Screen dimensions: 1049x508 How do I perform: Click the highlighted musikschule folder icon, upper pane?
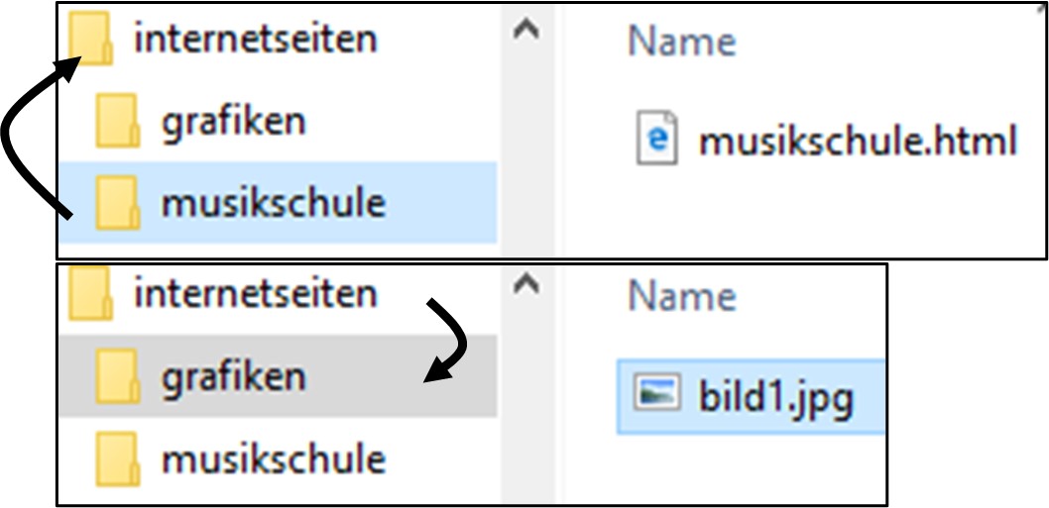116,204
